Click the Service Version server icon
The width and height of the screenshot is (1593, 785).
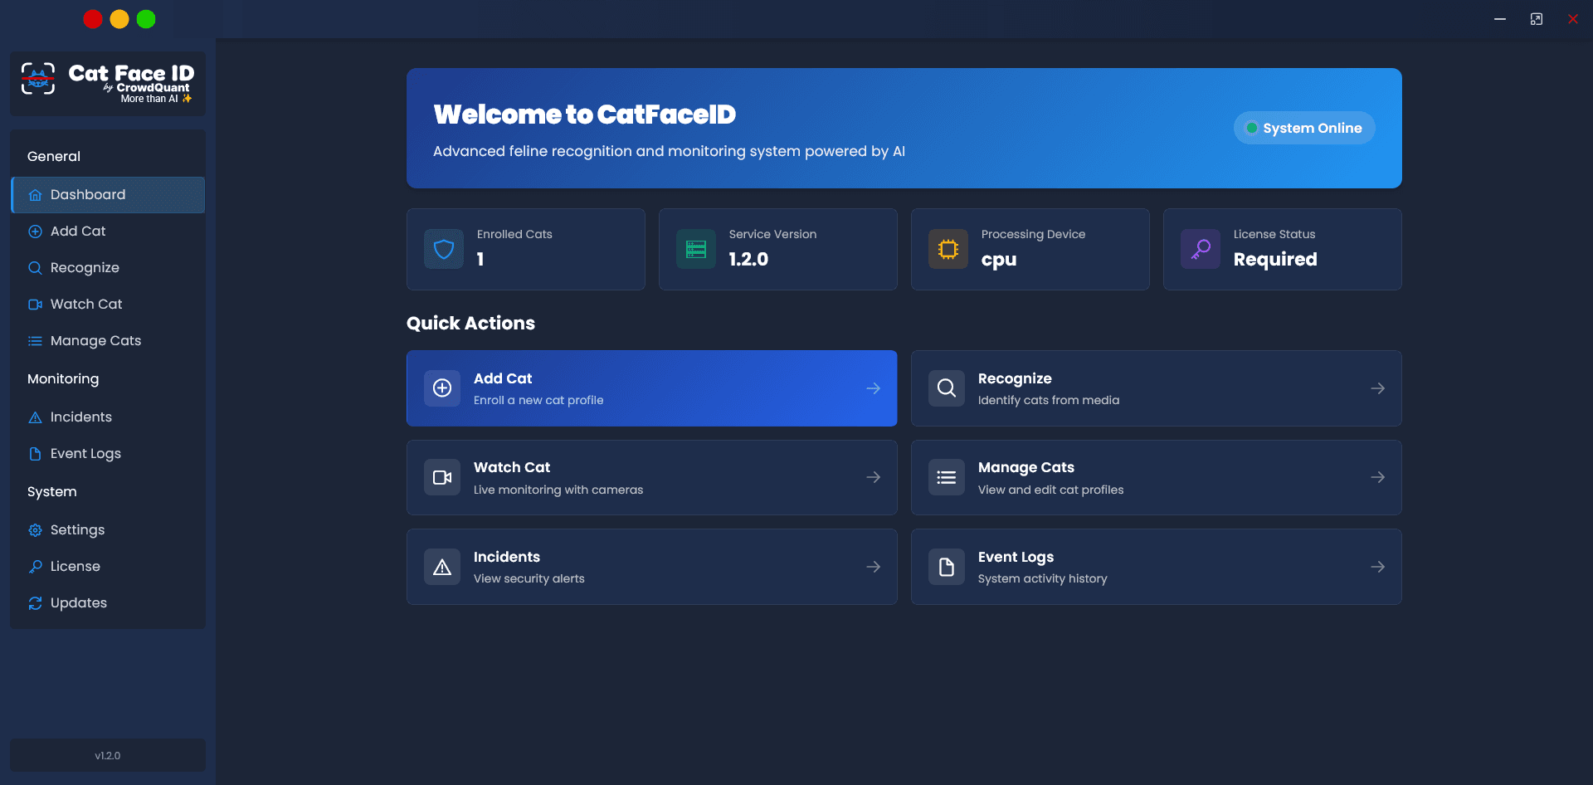pos(696,249)
